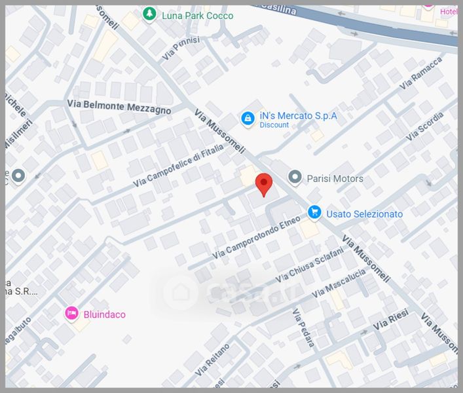463x393 pixels.
Task: Select the Usato Selezionato place label
Action: (364, 214)
